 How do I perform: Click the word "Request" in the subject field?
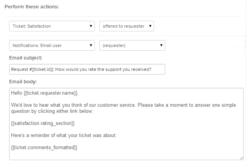pos(19,70)
